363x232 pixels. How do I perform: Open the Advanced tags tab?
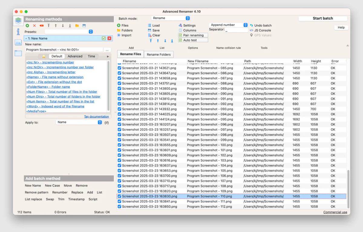tap(75, 56)
